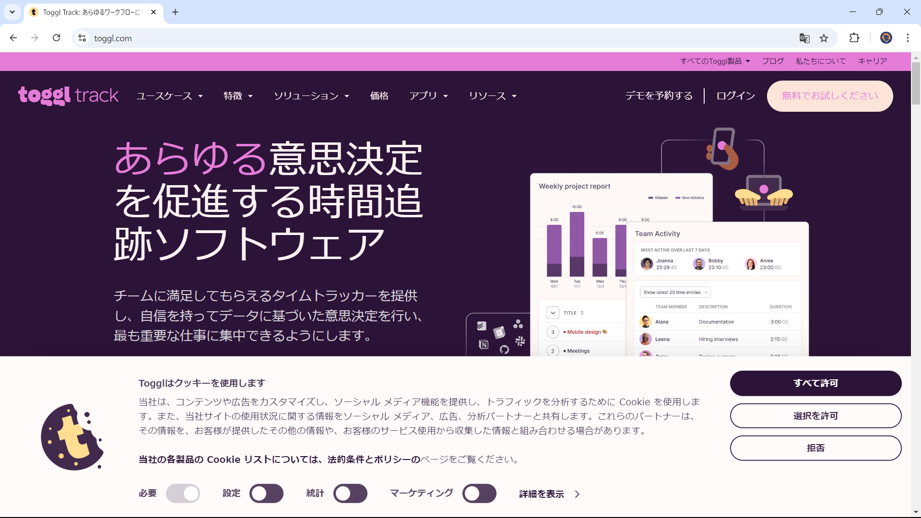Go back to the previous page
This screenshot has width=921, height=518.
[13, 38]
